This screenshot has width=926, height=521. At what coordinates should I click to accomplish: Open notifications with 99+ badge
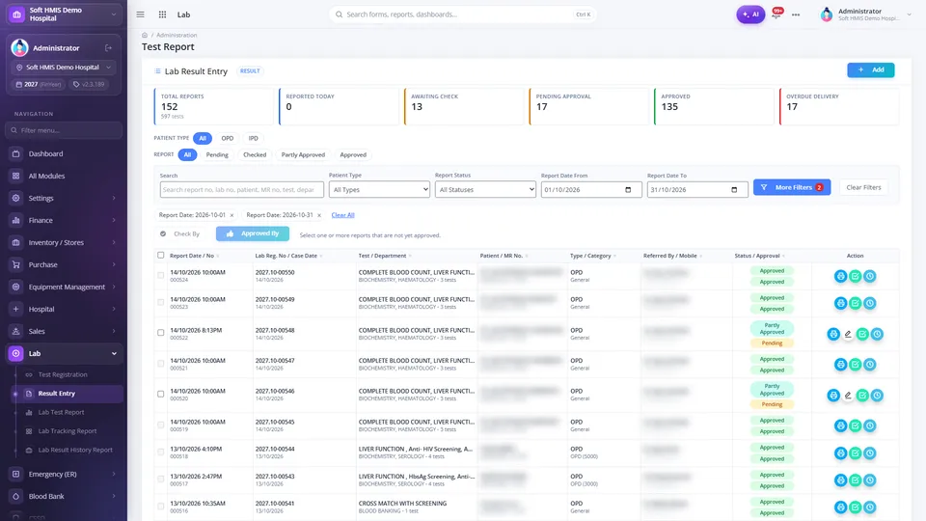pyautogui.click(x=777, y=14)
